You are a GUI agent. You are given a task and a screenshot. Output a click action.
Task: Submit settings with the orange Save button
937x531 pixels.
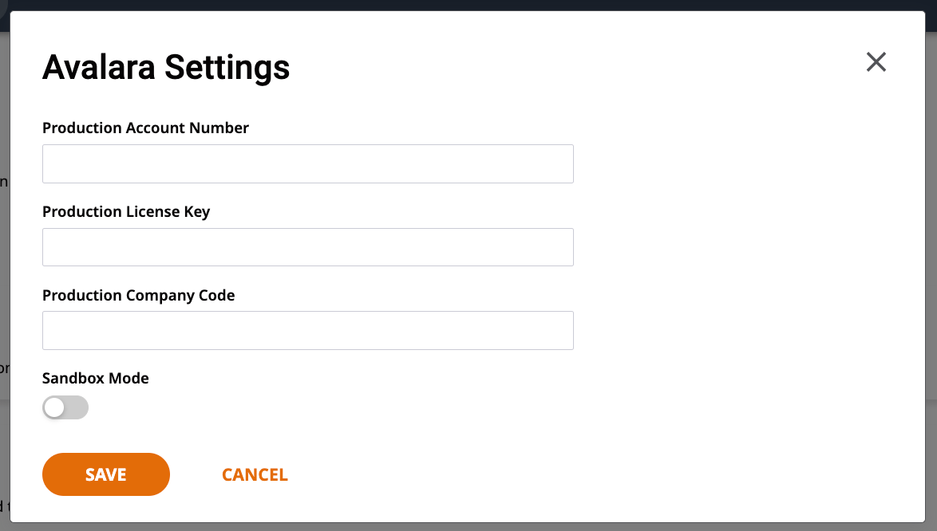coord(105,474)
